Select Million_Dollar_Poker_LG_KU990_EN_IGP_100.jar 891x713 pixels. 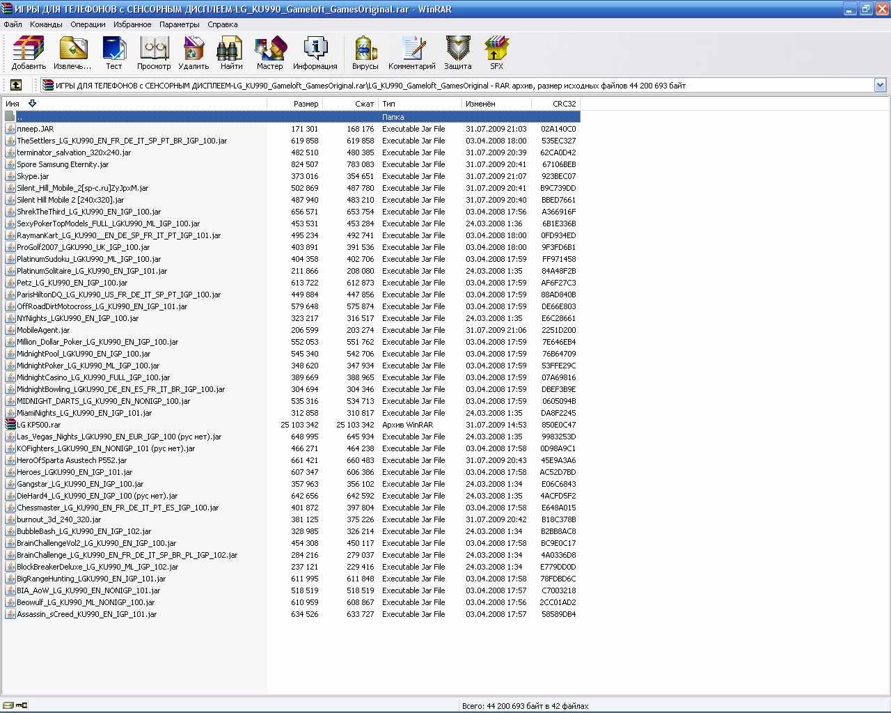tap(97, 342)
